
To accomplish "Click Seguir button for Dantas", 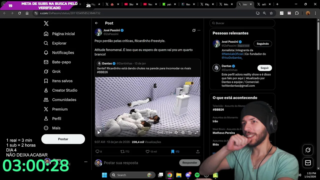I will point(264,68).
